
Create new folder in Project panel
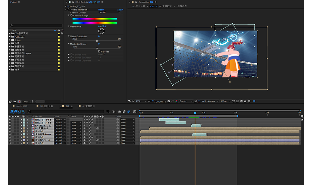(x=15, y=102)
